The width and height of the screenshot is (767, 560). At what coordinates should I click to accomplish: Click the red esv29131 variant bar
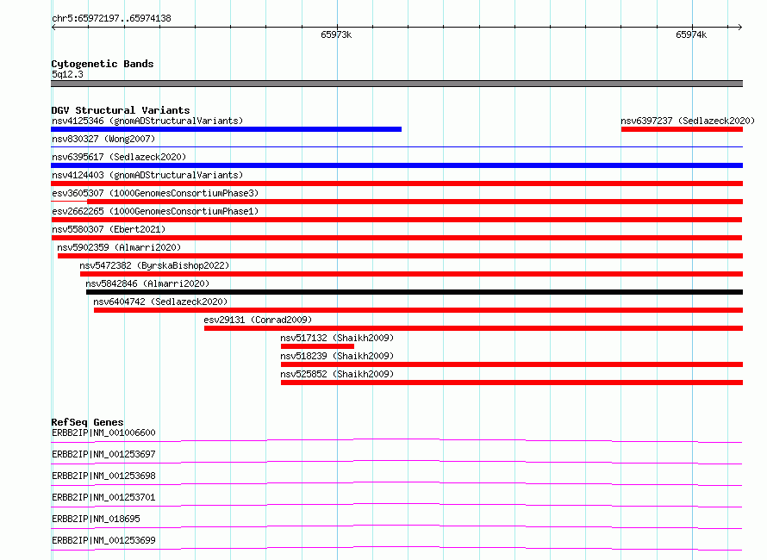pos(473,328)
